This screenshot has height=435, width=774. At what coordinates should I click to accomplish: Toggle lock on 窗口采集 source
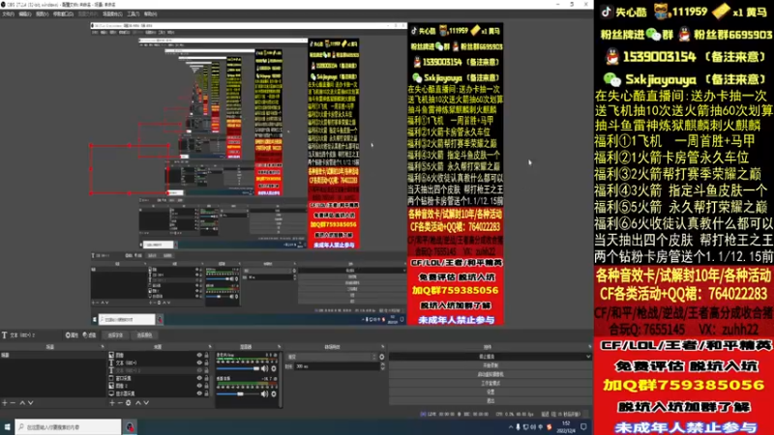206,378
